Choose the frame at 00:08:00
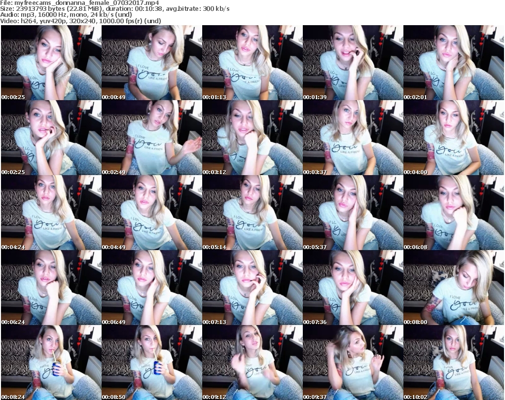The image size is (505, 400). click(x=454, y=288)
